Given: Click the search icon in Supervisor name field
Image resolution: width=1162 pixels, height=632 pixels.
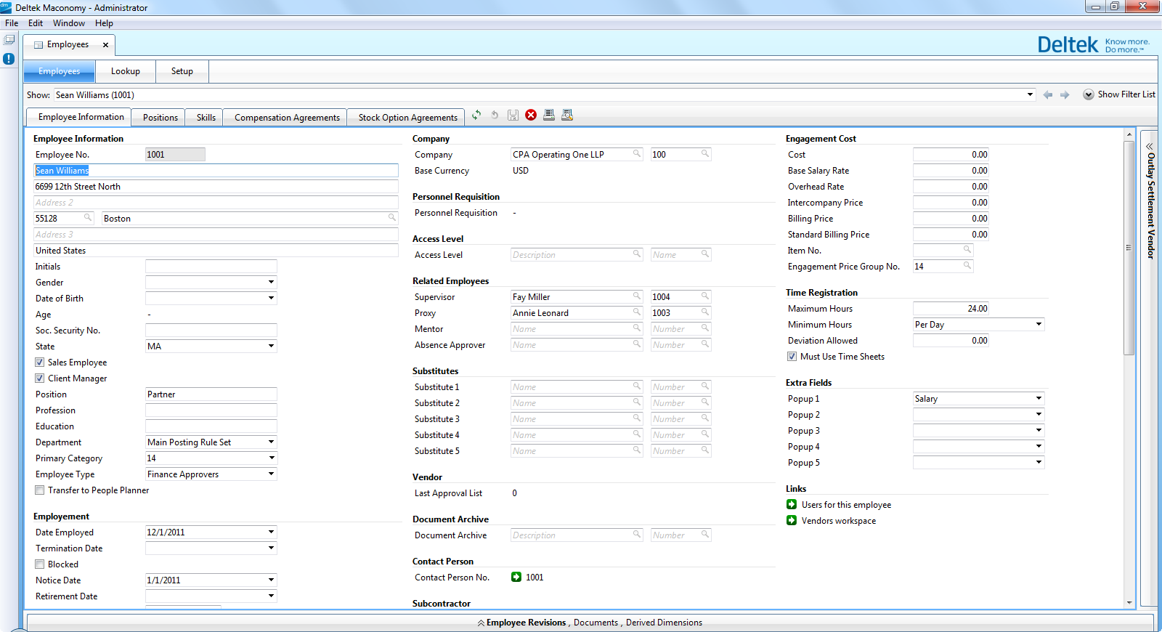Looking at the screenshot, I should 637,296.
